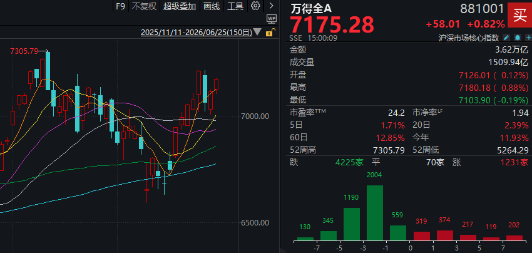Screen dimensions: 532x253
Task: Click the 成交量 value 1509.94亿
Action: tap(507, 62)
